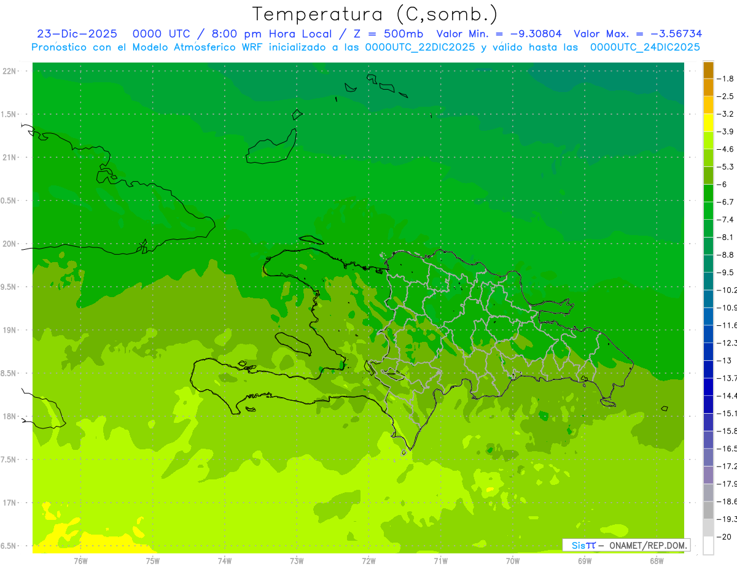Click yellow swatch between -3.2 and -3.9

[708, 123]
